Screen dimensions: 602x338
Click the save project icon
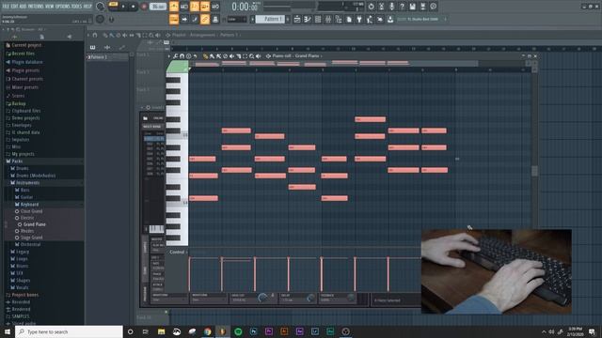click(x=412, y=7)
